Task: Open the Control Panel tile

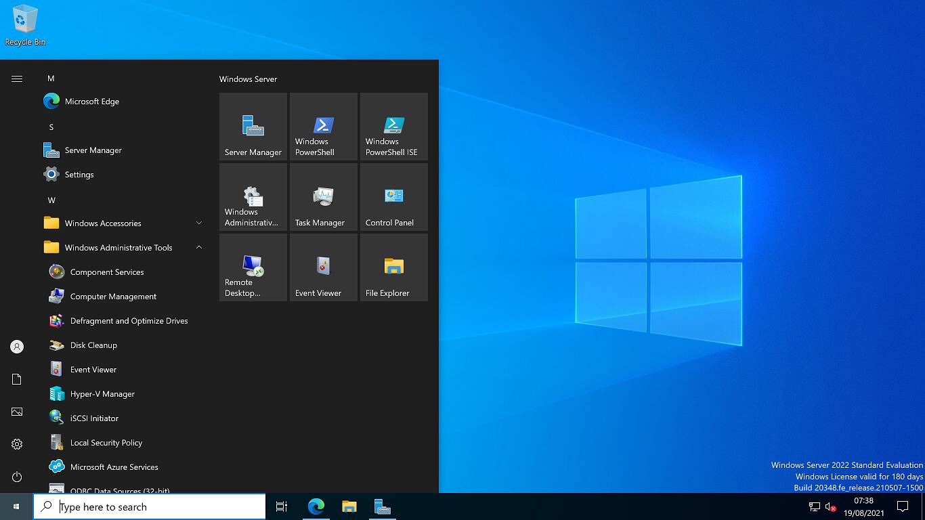Action: [394, 197]
